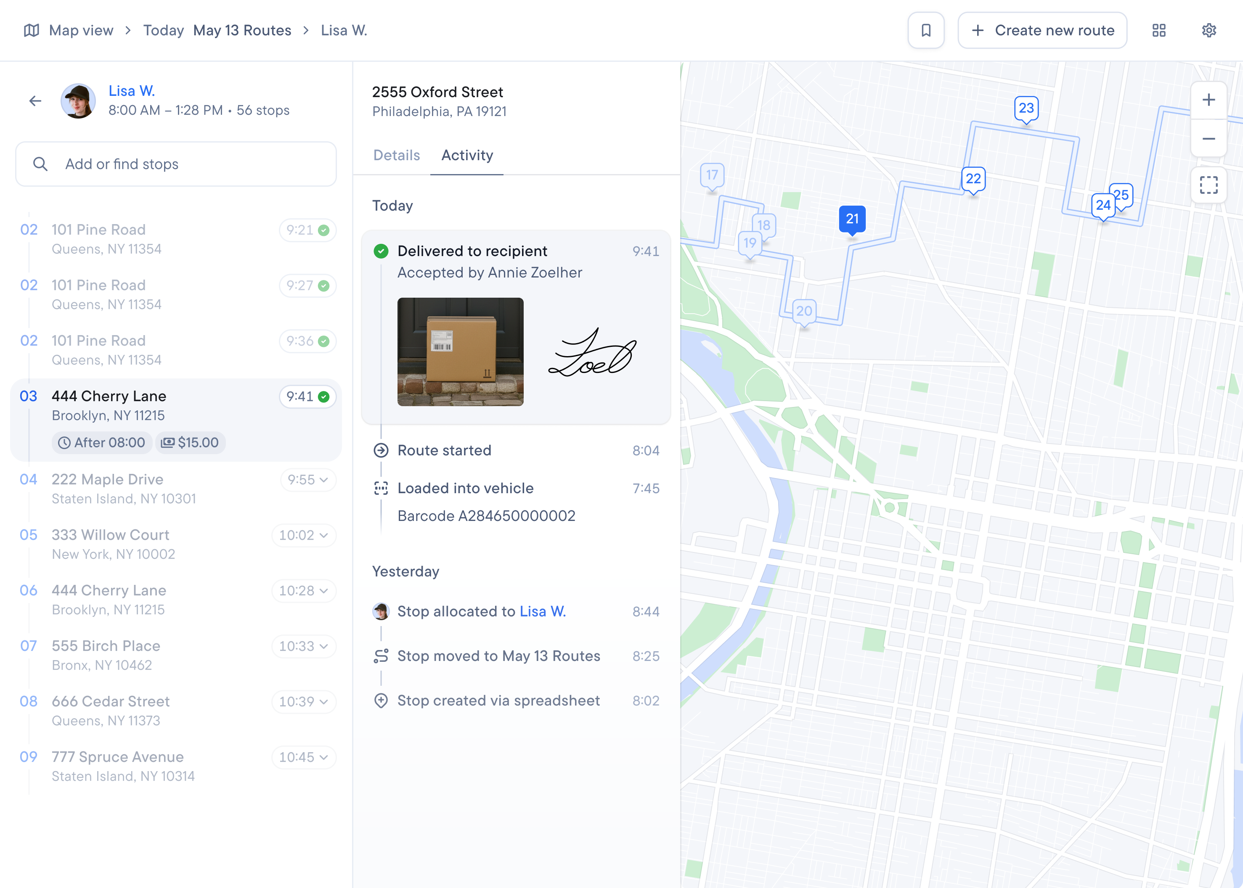Click 2555 Oxford Street heading
This screenshot has width=1243, height=888.
437,92
